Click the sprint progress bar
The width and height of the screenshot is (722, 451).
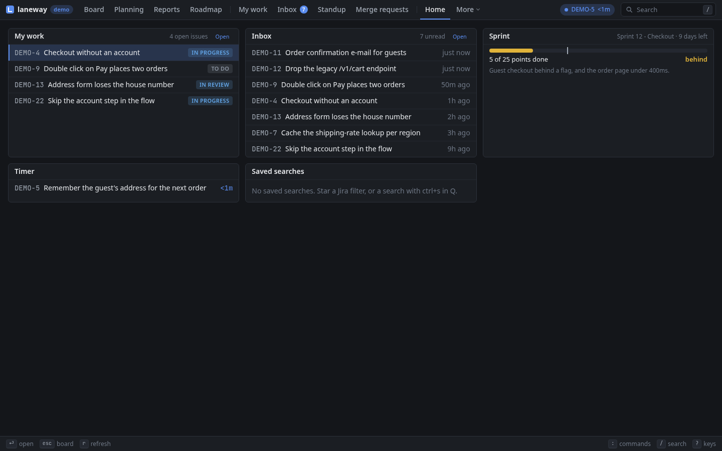click(x=598, y=51)
